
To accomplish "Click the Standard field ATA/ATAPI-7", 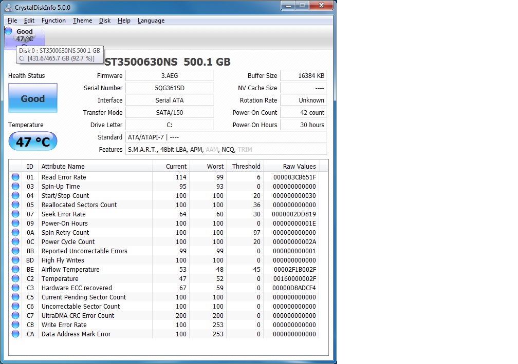I will pos(226,137).
